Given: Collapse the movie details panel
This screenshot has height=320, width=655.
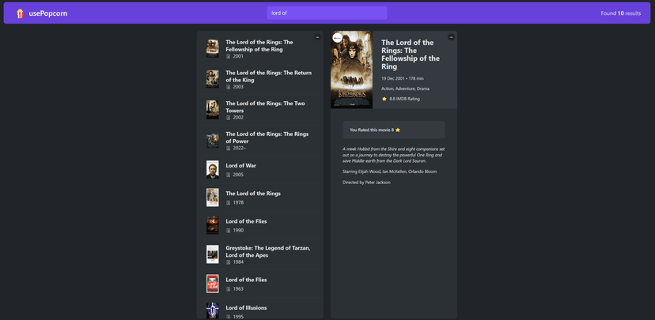Looking at the screenshot, I should [x=451, y=37].
